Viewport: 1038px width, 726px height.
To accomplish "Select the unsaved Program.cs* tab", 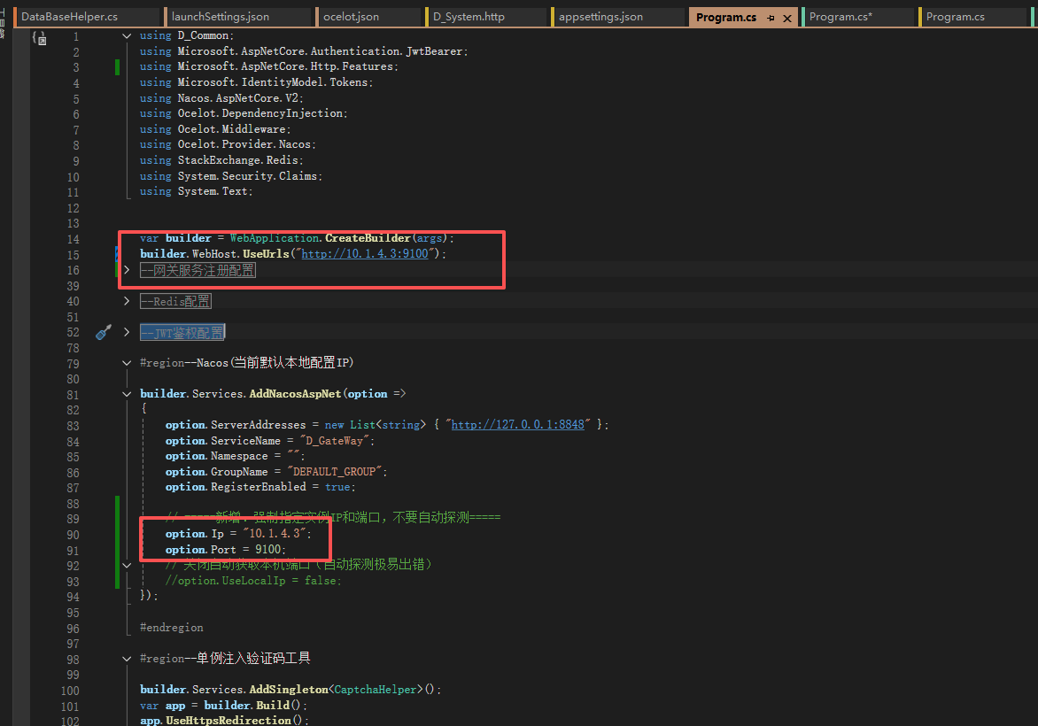I will tap(840, 17).
